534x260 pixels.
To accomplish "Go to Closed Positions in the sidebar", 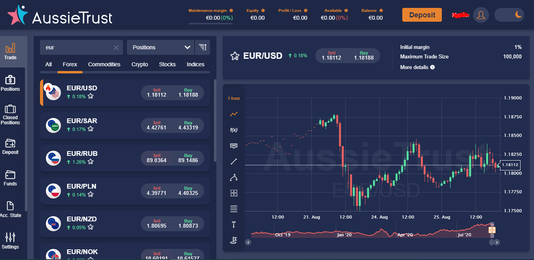I will pos(10,115).
